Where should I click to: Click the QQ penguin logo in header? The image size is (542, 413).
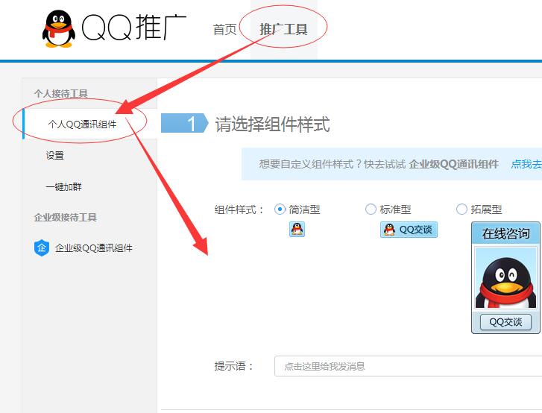point(59,28)
